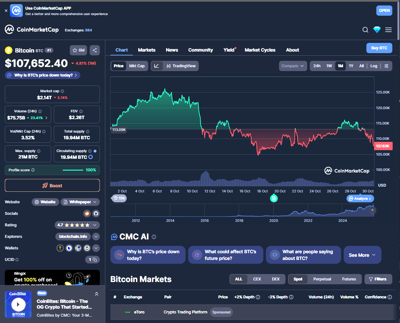Viewport: 400px width, 323px height.
Task: Click the search magnifier icon in header
Action: [365, 30]
